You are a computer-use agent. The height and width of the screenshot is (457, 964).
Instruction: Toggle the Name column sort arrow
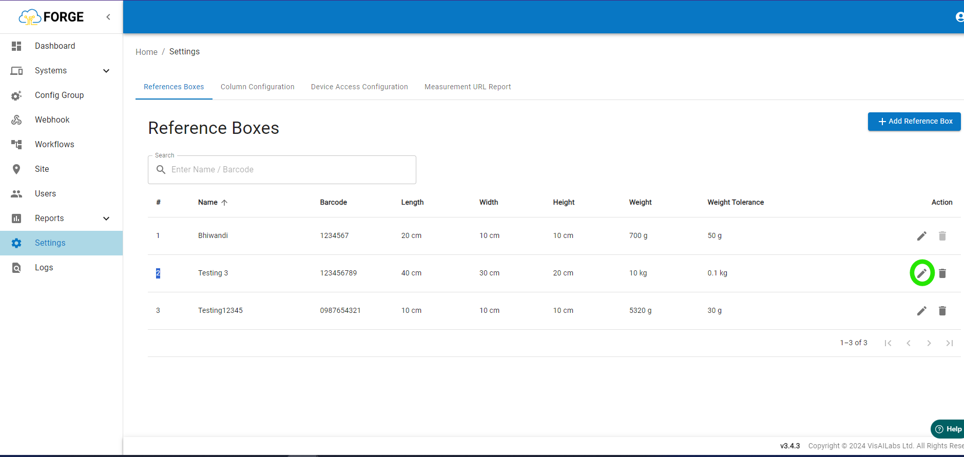pos(224,203)
